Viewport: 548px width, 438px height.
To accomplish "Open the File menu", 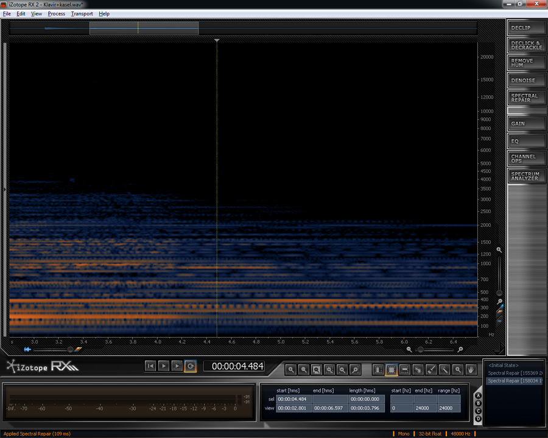I will (7, 13).
